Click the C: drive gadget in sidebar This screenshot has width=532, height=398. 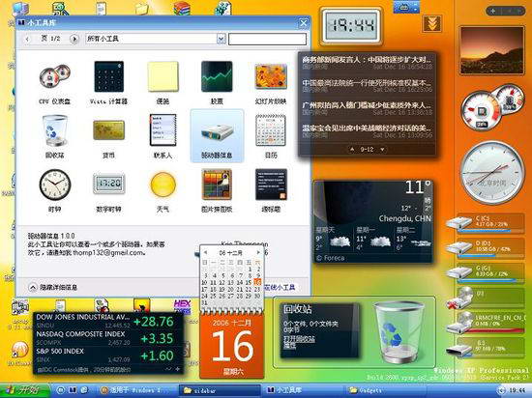pos(486,223)
